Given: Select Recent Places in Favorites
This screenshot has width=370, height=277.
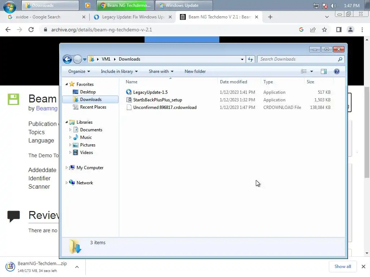Looking at the screenshot, I should coord(93,107).
